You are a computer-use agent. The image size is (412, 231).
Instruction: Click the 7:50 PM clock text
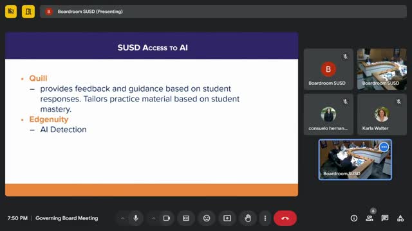(17, 218)
